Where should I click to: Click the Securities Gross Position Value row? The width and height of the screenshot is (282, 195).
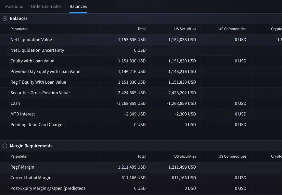pyautogui.click(x=40, y=93)
